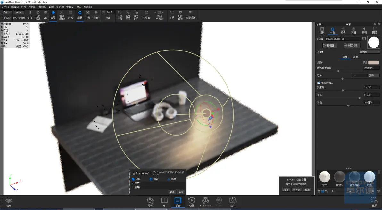Open the 相机(C) menu
Screen dimensions: 382x210
pos(42,7)
